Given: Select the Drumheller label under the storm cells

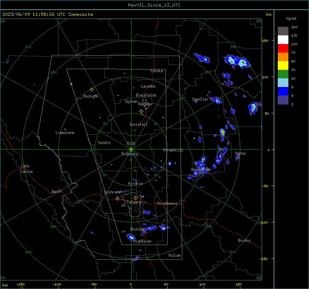Looking at the screenshot, I should click(201, 169).
